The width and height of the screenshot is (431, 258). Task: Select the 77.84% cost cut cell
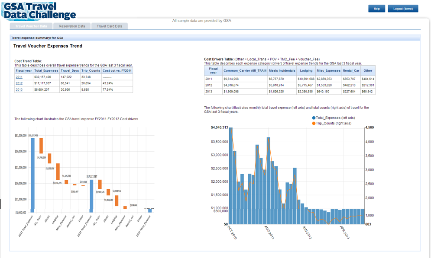tap(117, 89)
